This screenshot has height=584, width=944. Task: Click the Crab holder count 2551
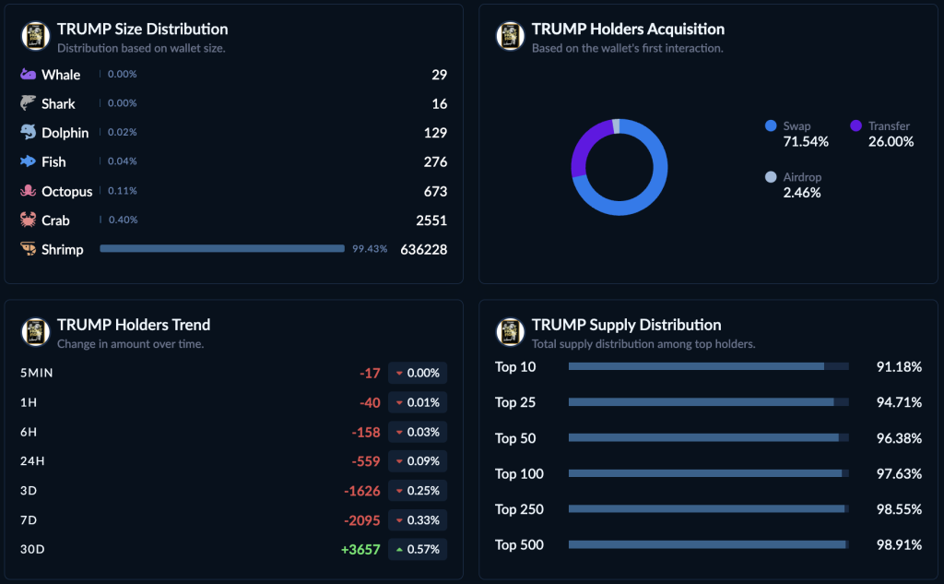pyautogui.click(x=431, y=220)
